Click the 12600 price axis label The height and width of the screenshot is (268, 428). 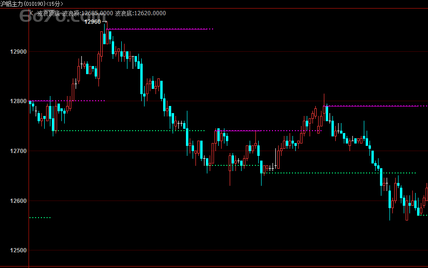(19, 201)
